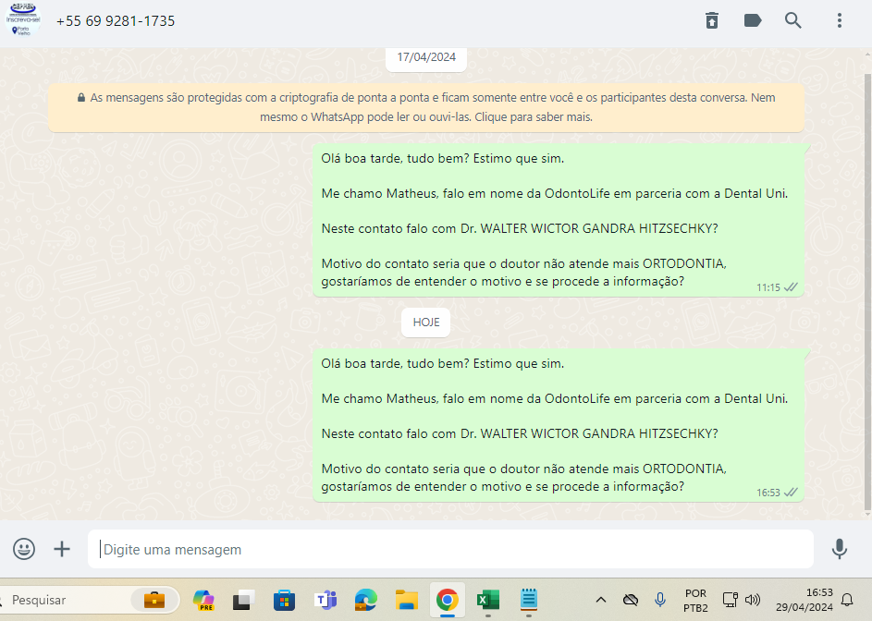Open the contact profile picture
This screenshot has height=621, width=872.
23,20
